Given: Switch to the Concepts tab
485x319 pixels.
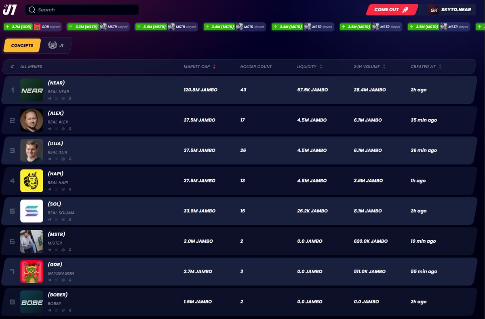Looking at the screenshot, I should [22, 46].
